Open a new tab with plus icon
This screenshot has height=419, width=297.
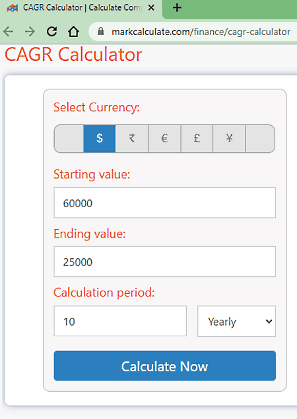coord(177,8)
